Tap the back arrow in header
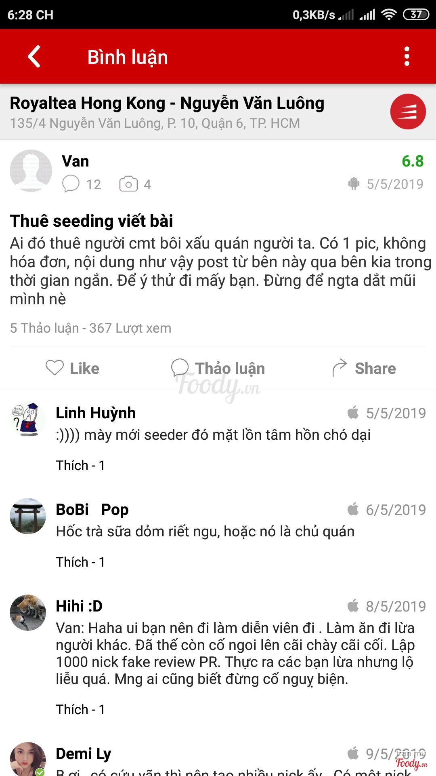Screen dimensions: 436x776 [35, 57]
